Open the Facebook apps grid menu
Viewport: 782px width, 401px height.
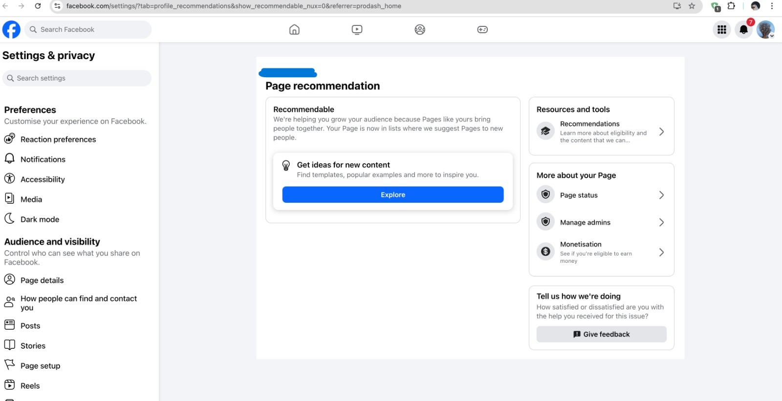(x=722, y=30)
